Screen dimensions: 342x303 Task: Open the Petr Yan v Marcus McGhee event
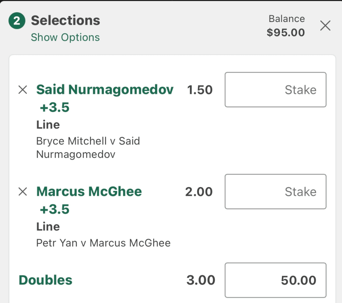(x=103, y=243)
